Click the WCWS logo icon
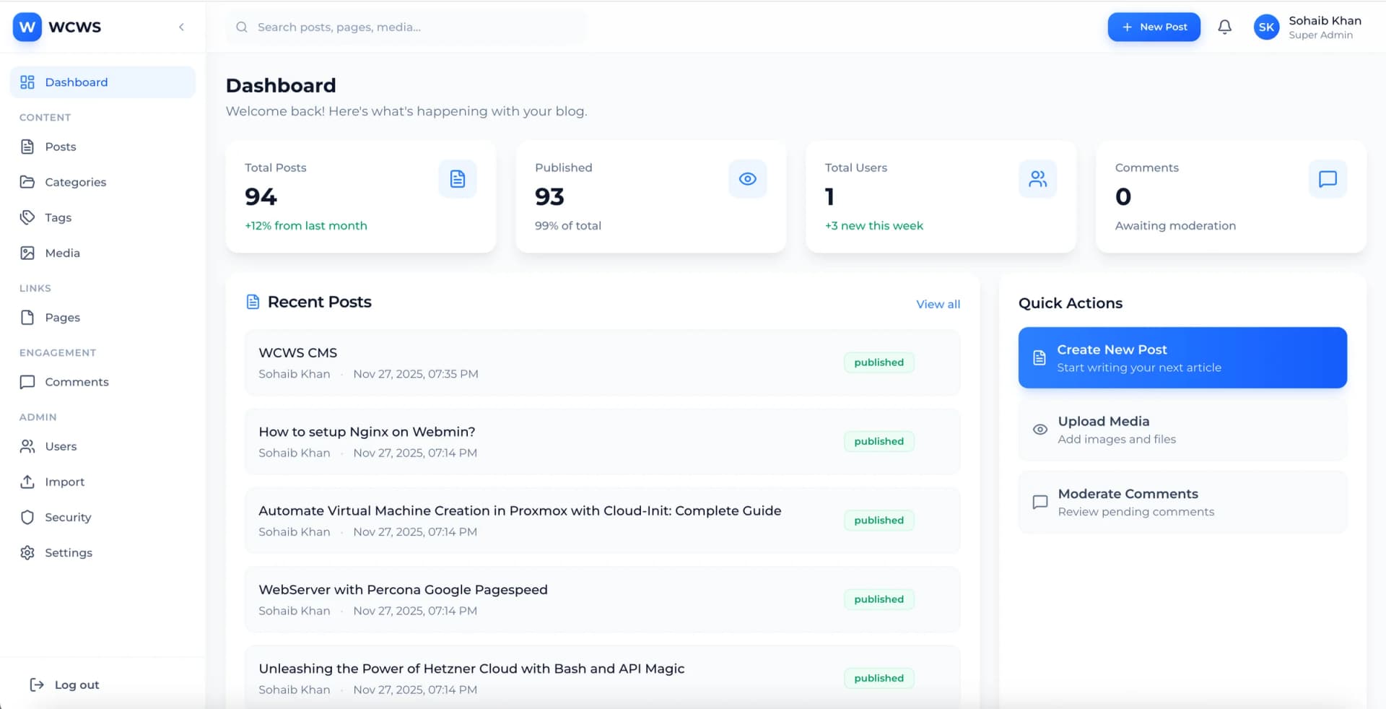 click(x=27, y=27)
